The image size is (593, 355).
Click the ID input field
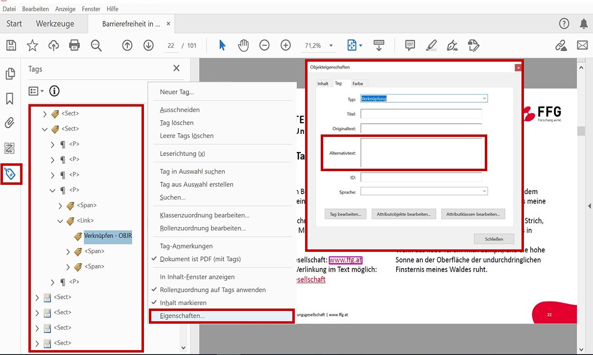421,177
